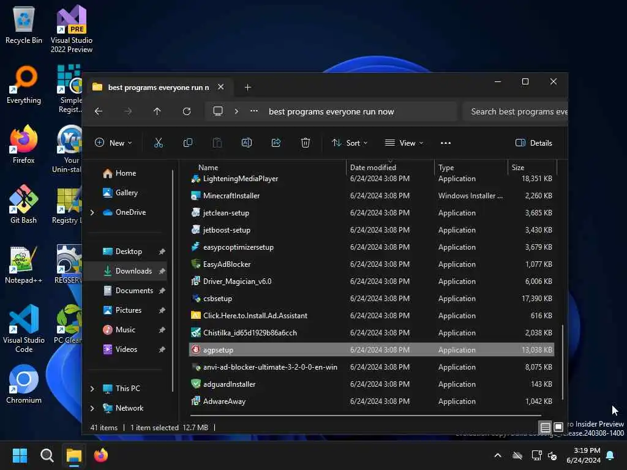Expand OneDrive in navigation pane
This screenshot has height=470, width=627.
pyautogui.click(x=92, y=212)
